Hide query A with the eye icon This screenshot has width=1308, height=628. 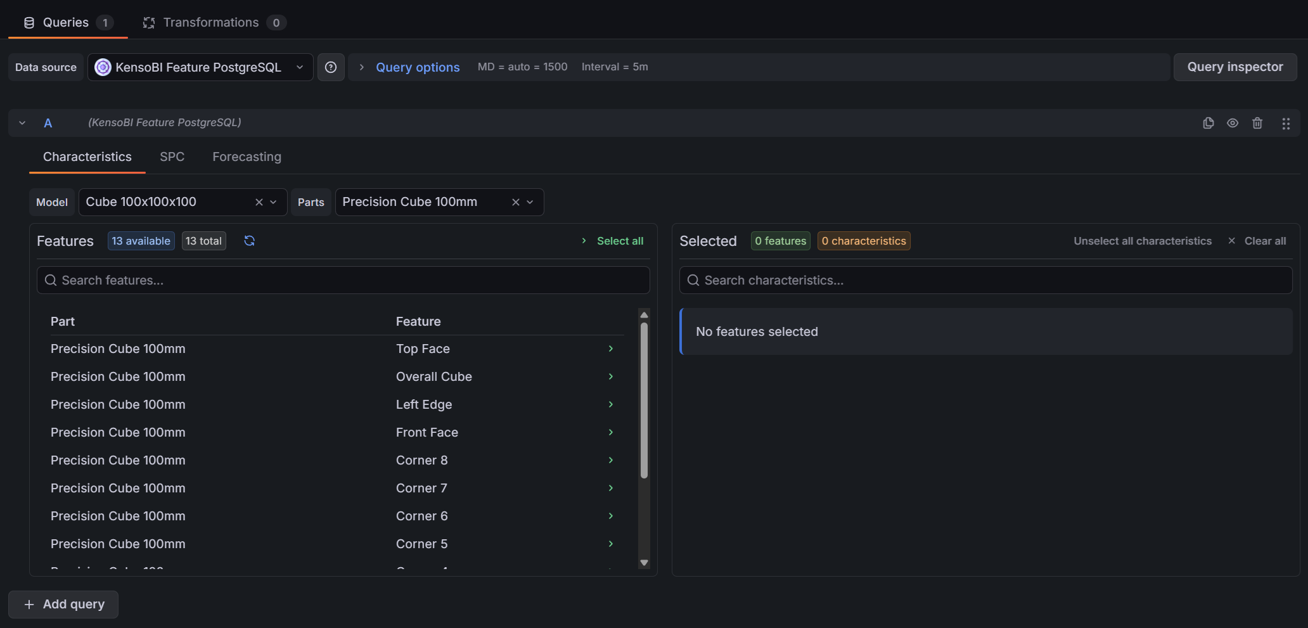1233,123
